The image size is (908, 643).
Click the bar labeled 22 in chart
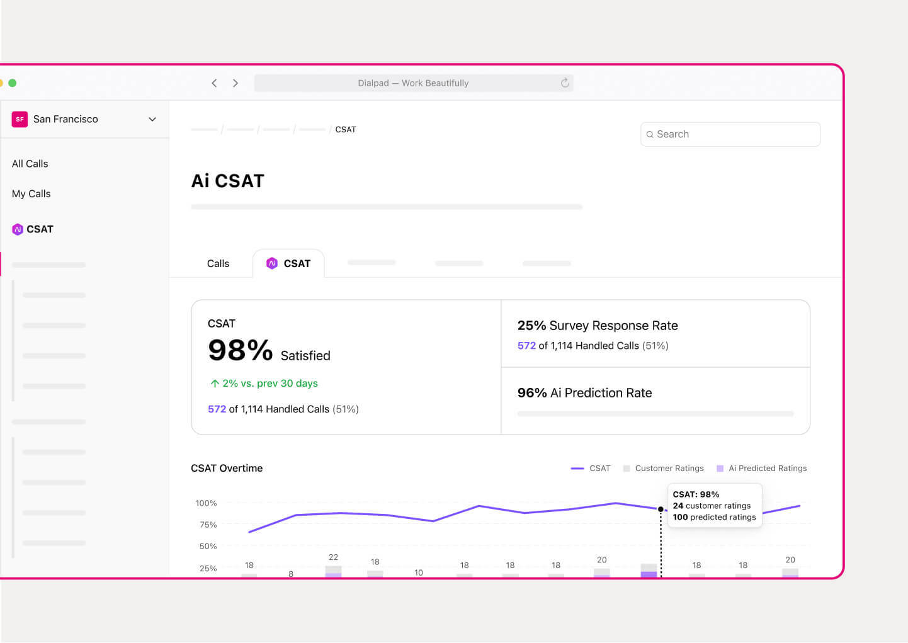[333, 571]
